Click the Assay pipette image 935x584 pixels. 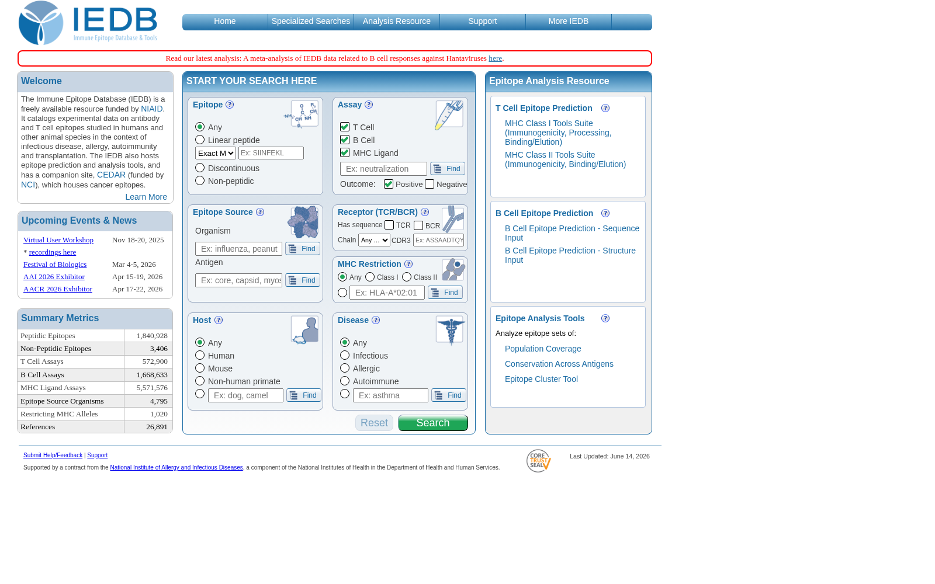tap(449, 114)
